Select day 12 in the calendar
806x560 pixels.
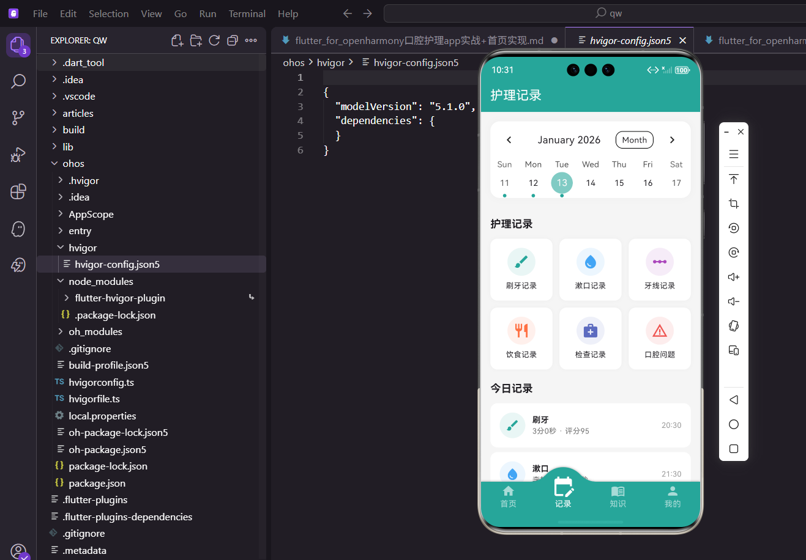[533, 183]
